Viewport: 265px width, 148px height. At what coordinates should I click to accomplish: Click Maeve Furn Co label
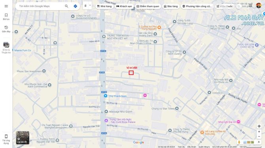click(x=23, y=50)
